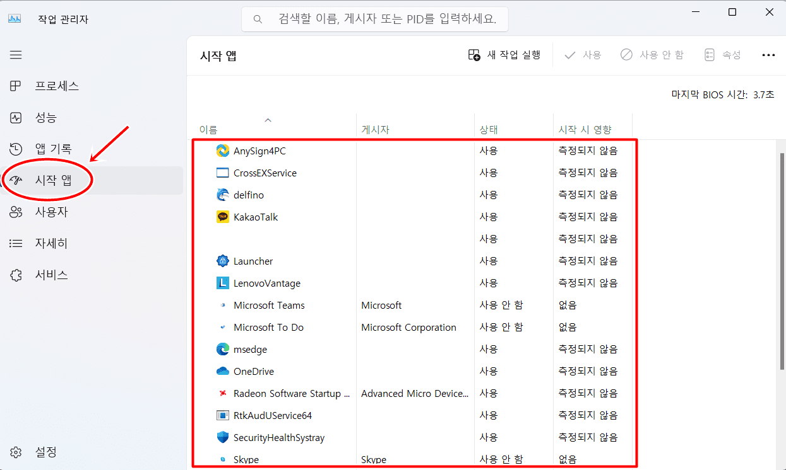This screenshot has height=470, width=786.
Task: Click the Microsoft Teams name text
Action: tap(269, 305)
